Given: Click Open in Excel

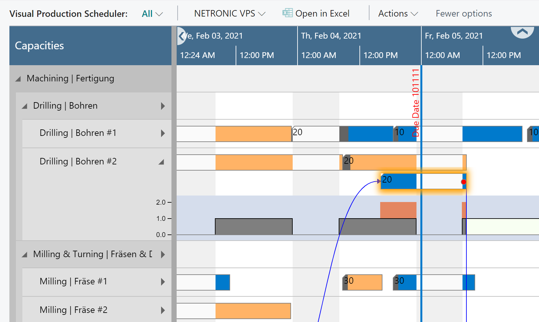Looking at the screenshot, I should pos(322,13).
